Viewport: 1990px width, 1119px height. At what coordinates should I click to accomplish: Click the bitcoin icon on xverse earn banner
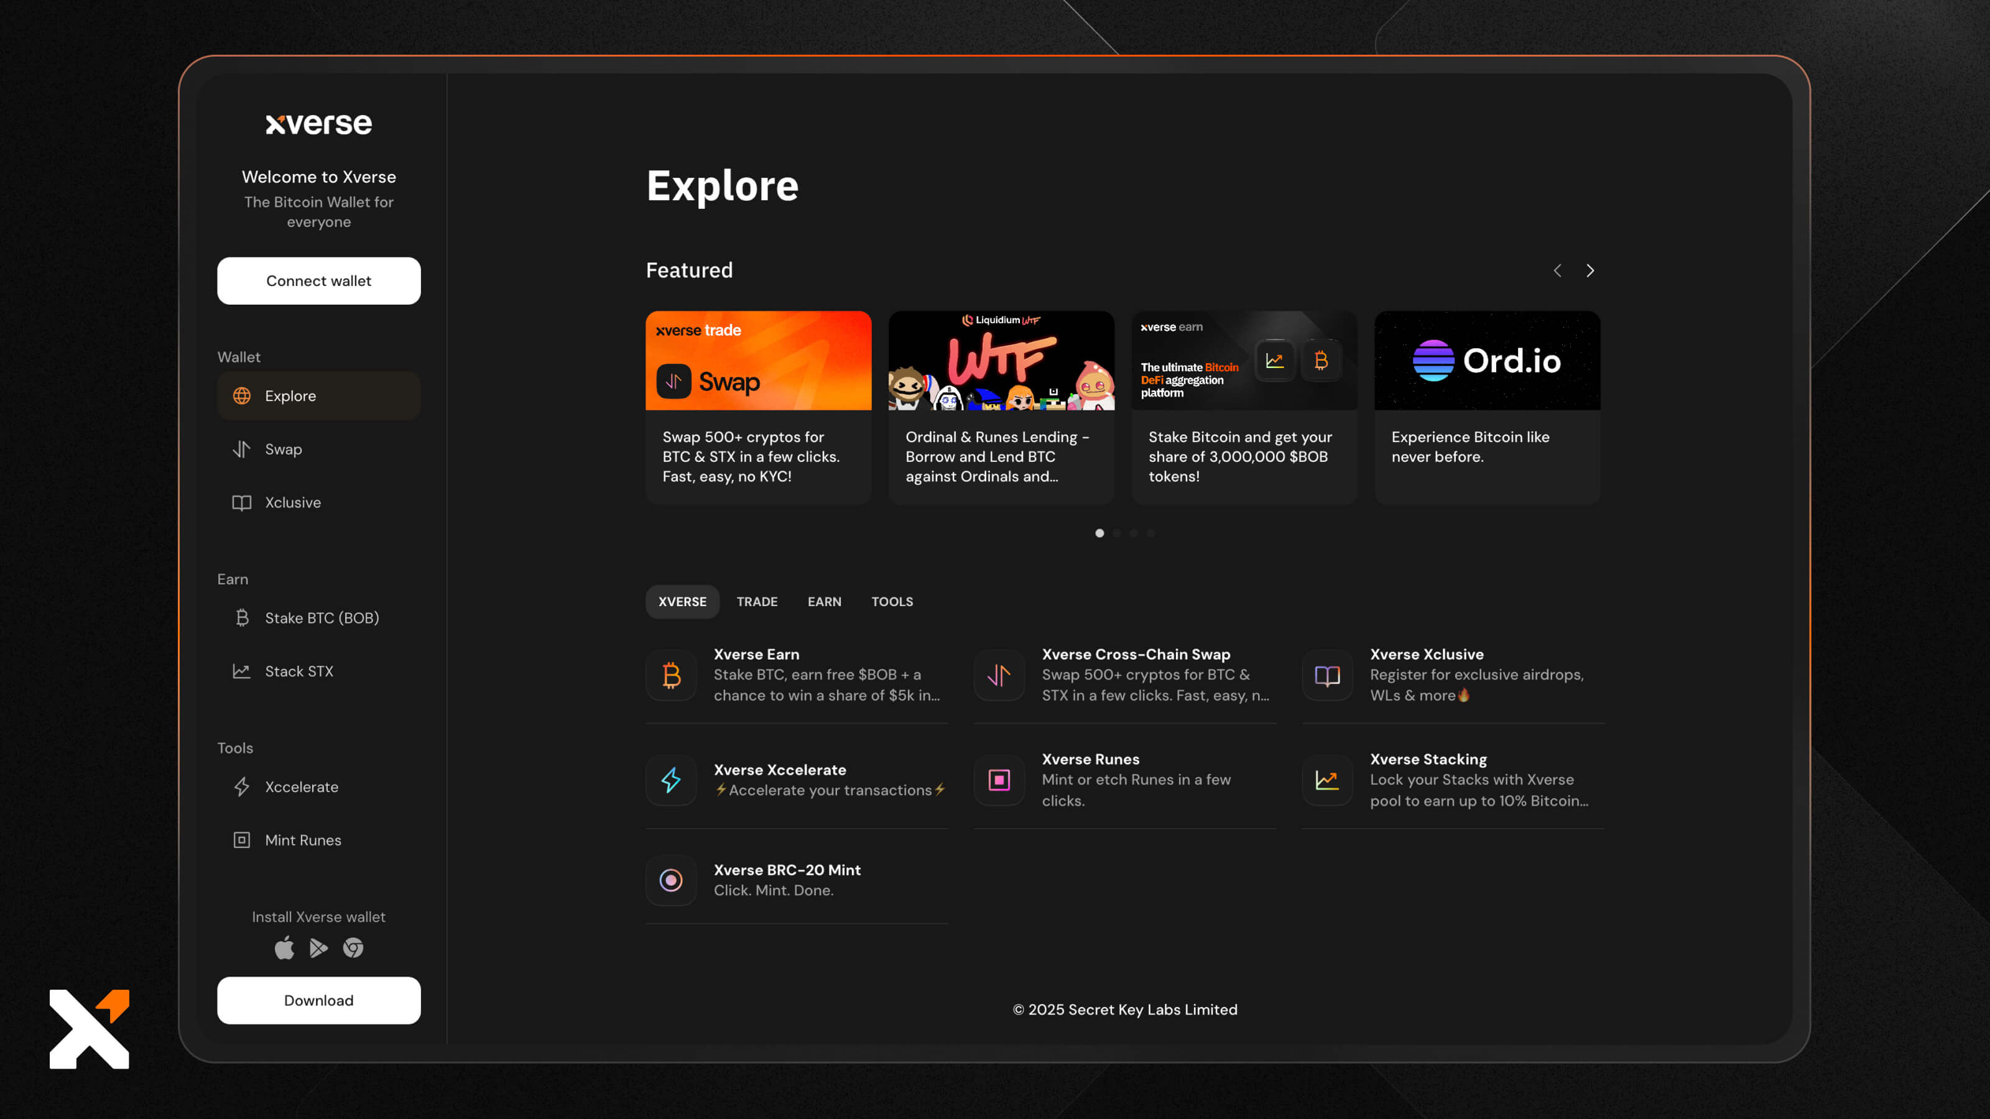pos(1321,360)
